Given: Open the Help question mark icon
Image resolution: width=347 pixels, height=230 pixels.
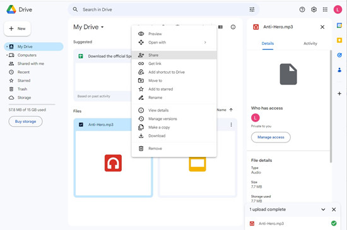Looking at the screenshot, I should pos(302,9).
